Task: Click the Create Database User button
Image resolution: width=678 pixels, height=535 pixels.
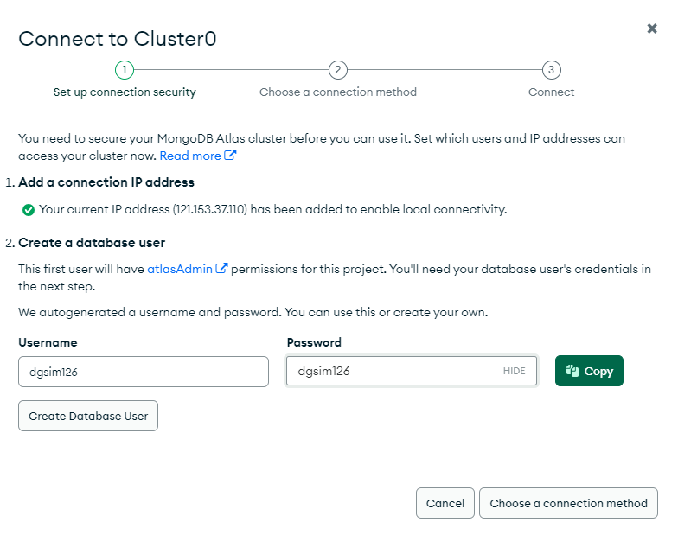Action: tap(88, 416)
